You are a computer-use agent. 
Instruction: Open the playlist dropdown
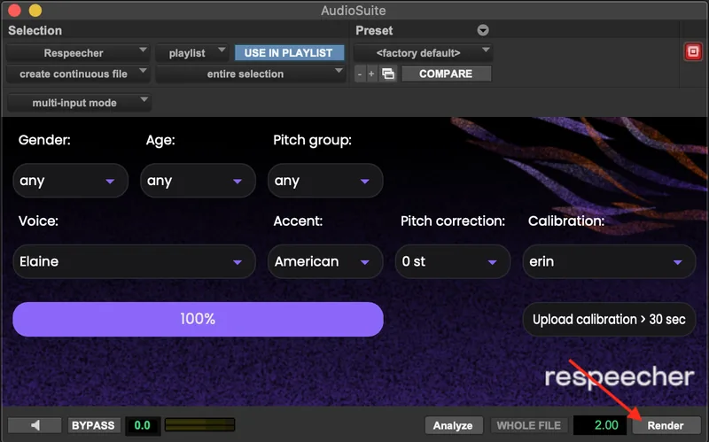tap(191, 53)
